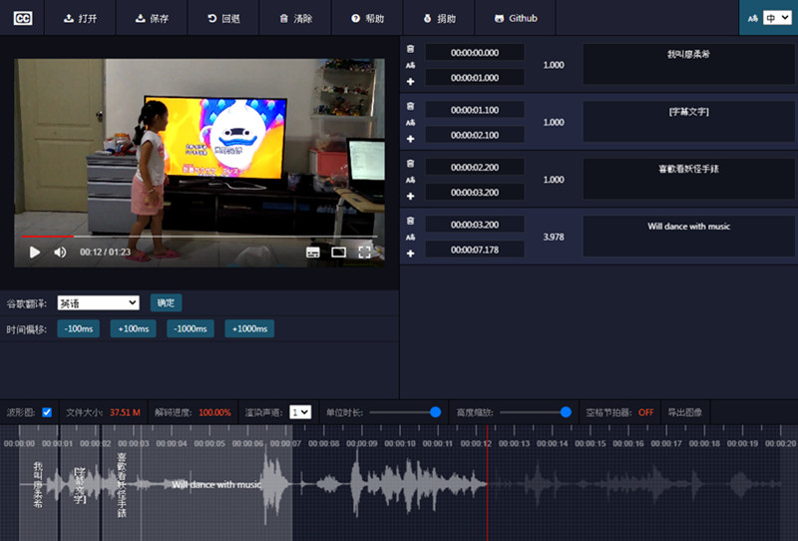Edit end time 00:00:07.178
The image size is (798, 541).
pos(475,250)
